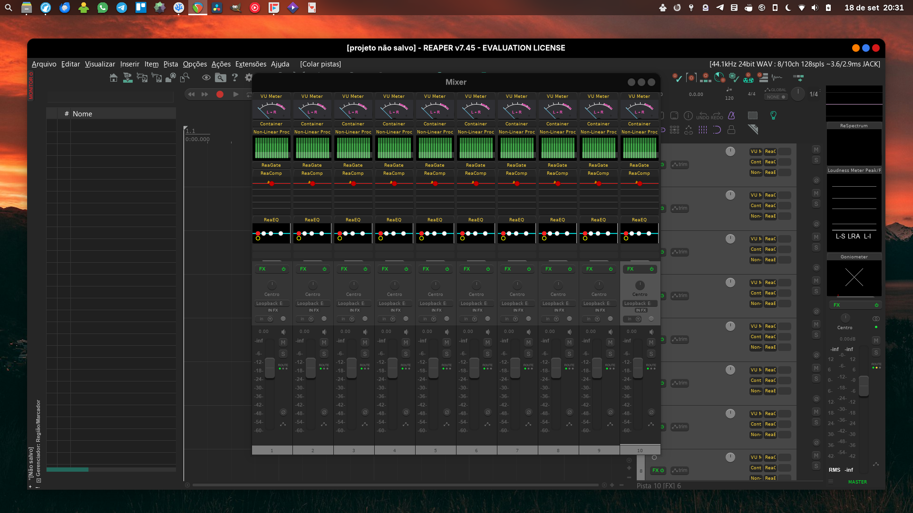Mute mixer channel 10 with M button
Viewport: 913px width, 513px height.
[x=651, y=342]
